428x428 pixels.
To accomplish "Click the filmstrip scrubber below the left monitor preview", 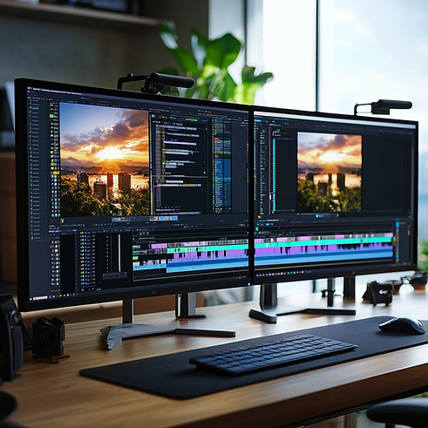I will pos(145,220).
